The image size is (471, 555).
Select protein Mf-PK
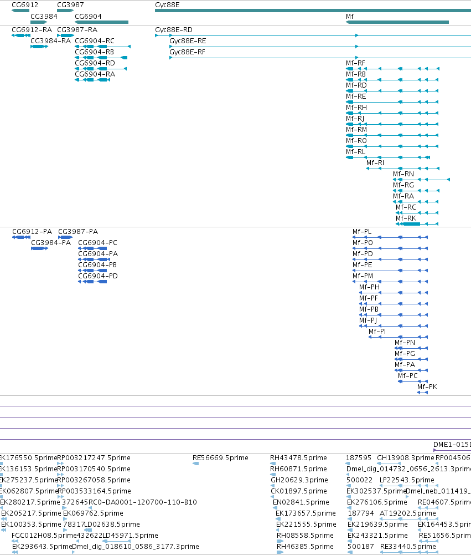point(427,387)
